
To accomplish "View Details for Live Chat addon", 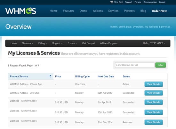I will (x=154, y=93).
